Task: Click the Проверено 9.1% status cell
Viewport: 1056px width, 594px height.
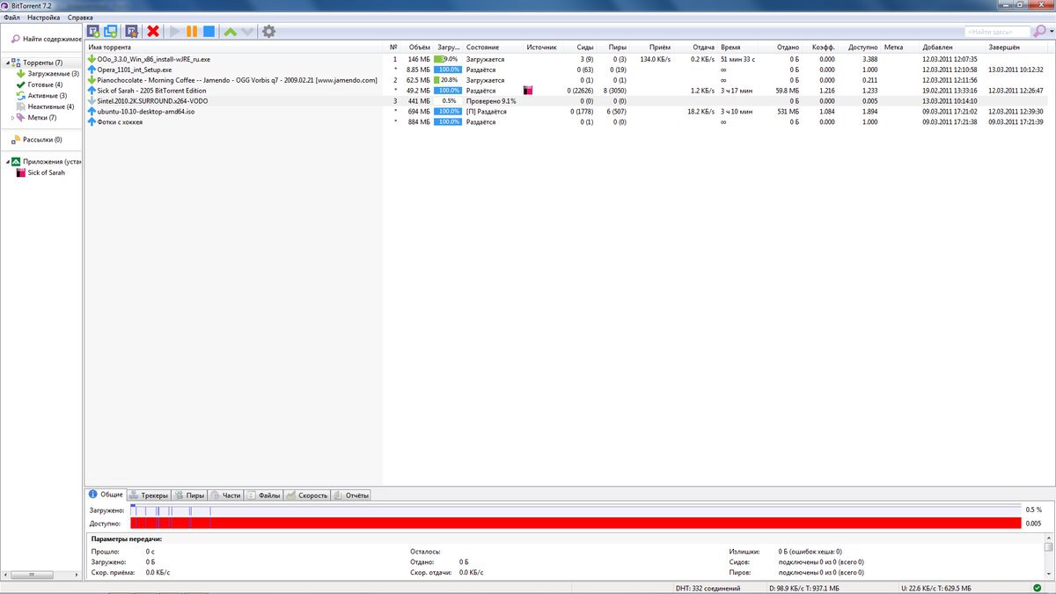Action: coord(491,101)
